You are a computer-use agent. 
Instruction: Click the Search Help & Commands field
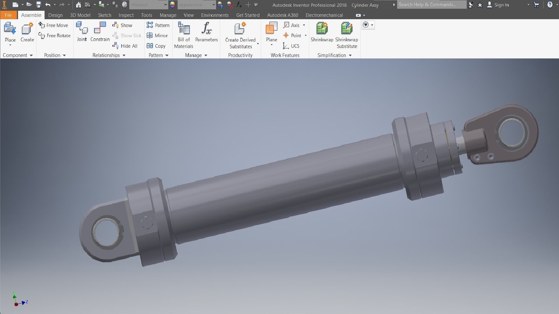coord(431,5)
